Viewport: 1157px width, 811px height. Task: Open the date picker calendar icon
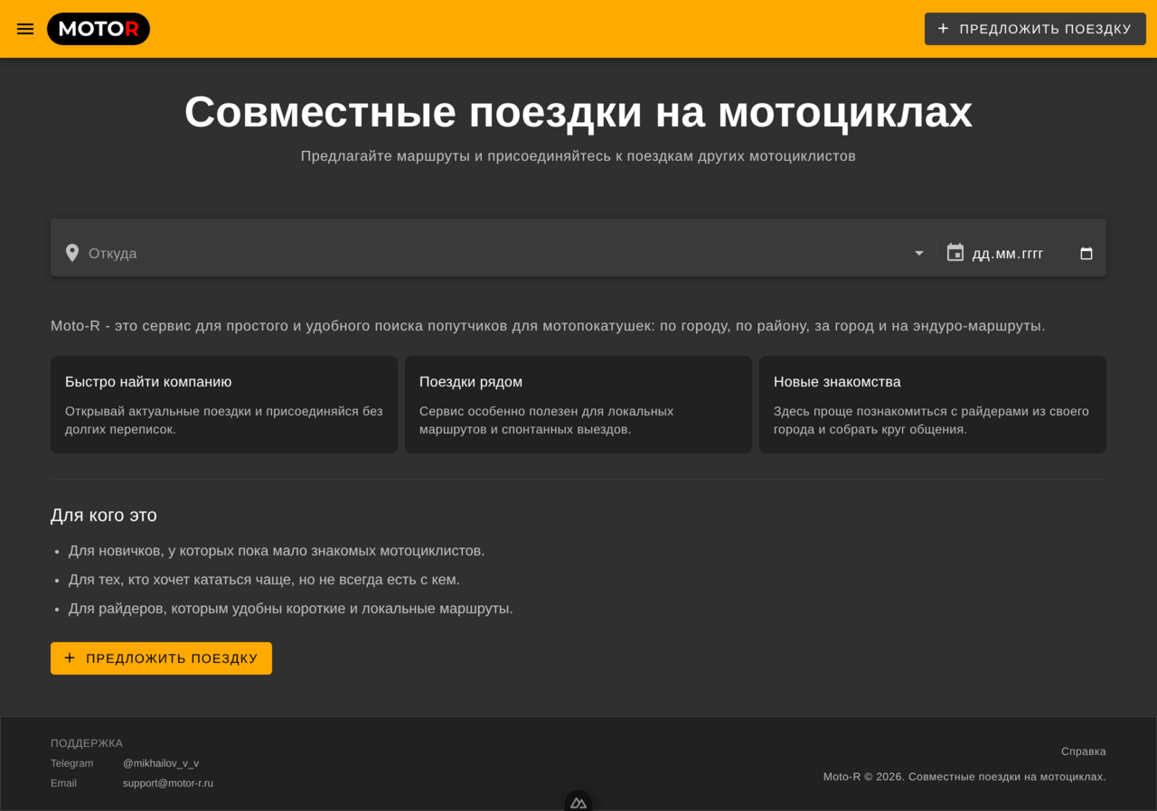pos(1086,254)
